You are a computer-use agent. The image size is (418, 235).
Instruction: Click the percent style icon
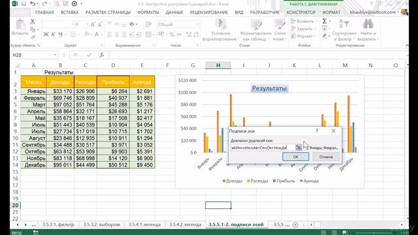coord(172,35)
